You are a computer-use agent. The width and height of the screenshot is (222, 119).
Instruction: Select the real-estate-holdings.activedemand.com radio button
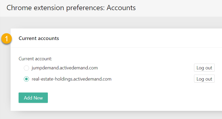point(26,79)
